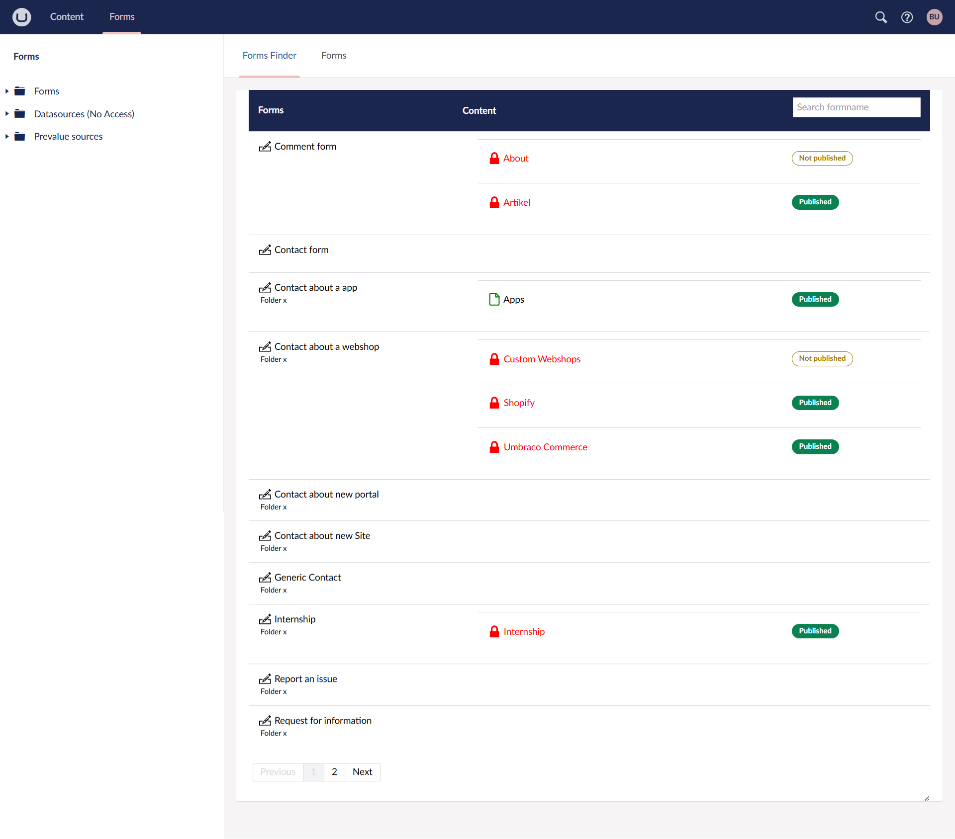Click the lock icon beside About content
This screenshot has height=839, width=955.
click(494, 158)
